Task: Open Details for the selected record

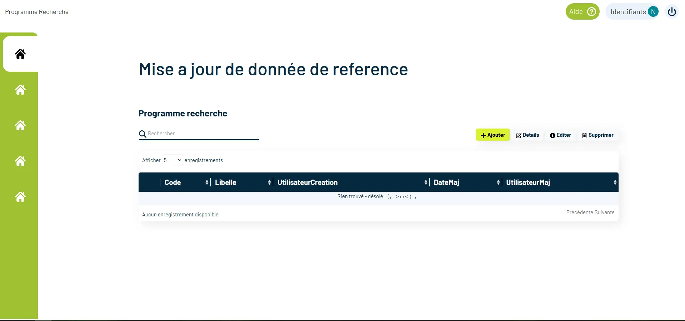Action: [527, 135]
